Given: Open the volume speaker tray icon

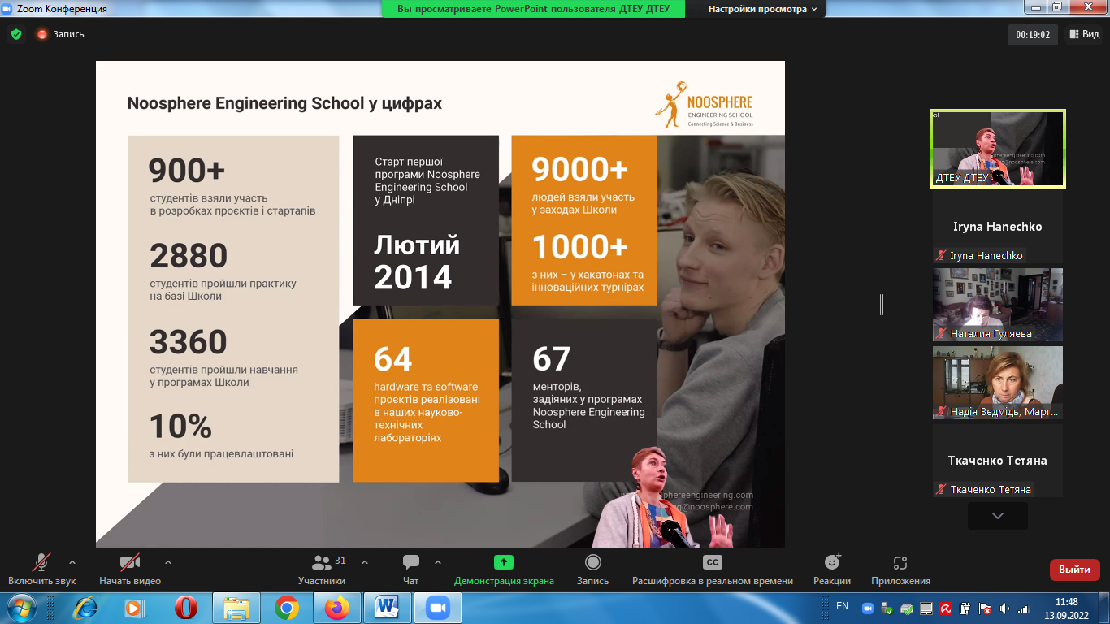Looking at the screenshot, I should (1004, 608).
